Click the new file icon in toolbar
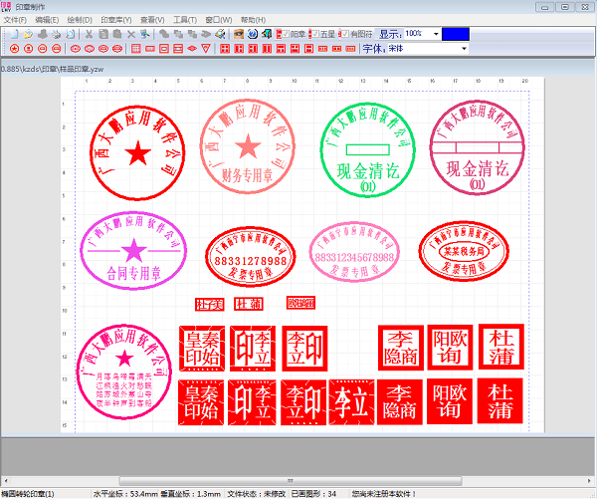The height and width of the screenshot is (499, 597). click(11, 34)
